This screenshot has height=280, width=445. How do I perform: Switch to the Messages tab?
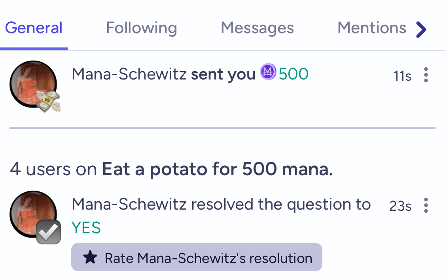click(257, 28)
